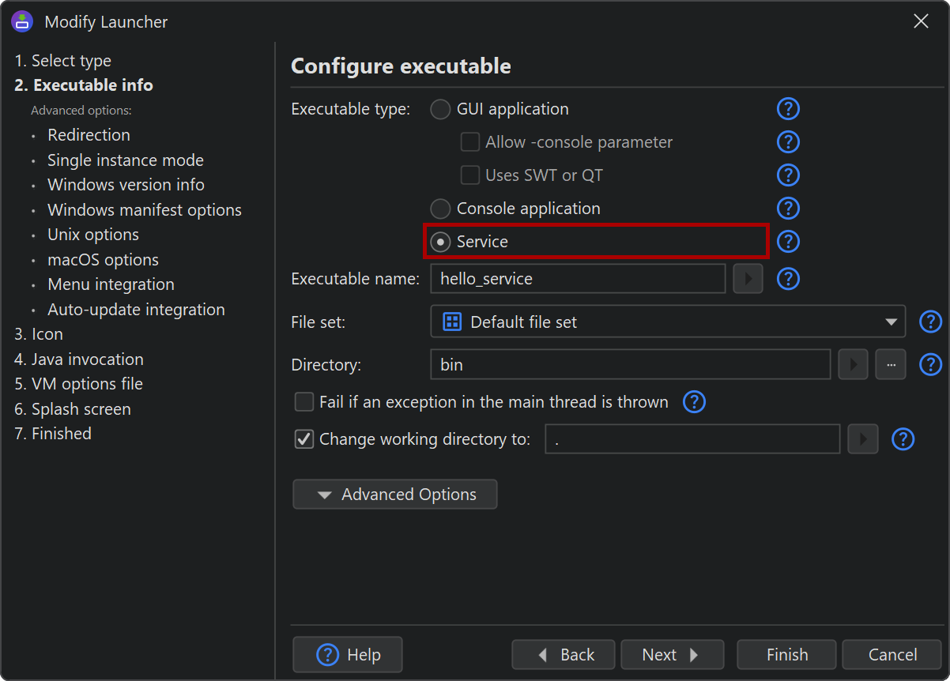Click the Finish button
The width and height of the screenshot is (950, 681).
pos(786,655)
